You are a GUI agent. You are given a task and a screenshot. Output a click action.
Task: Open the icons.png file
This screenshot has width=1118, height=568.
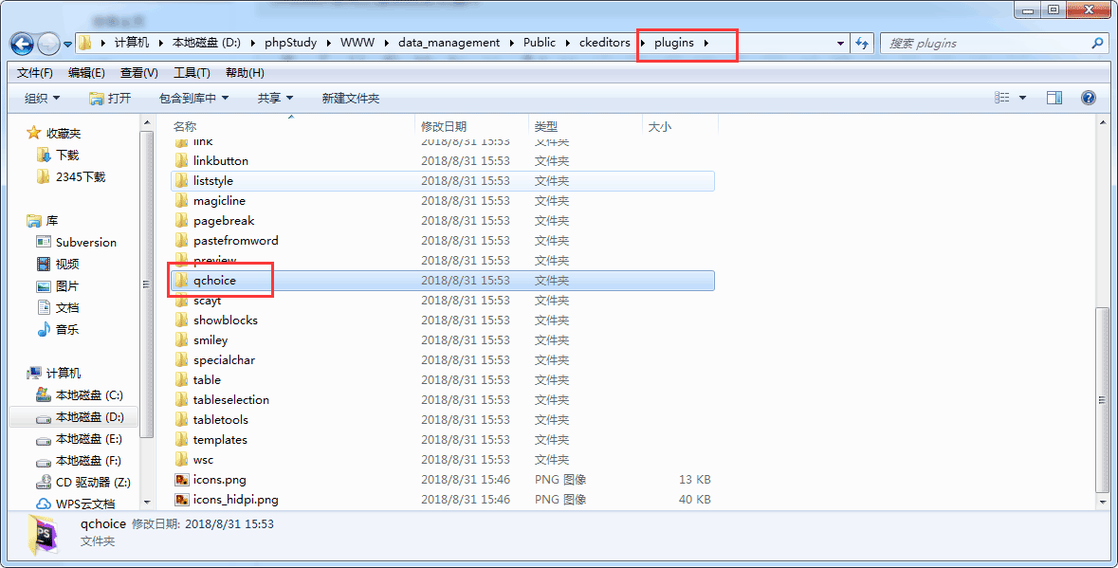(x=219, y=480)
